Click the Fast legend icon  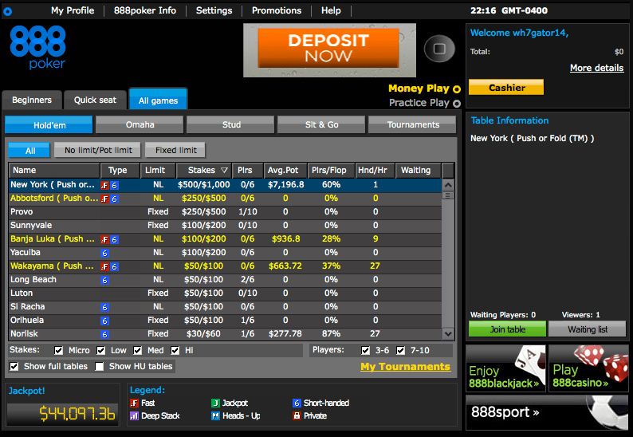tap(134, 403)
